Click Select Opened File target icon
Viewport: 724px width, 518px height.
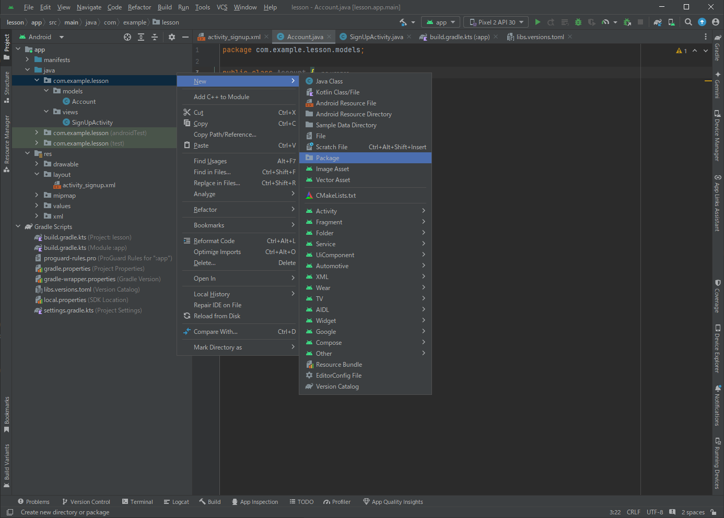(x=127, y=37)
